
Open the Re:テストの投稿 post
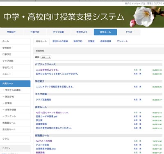[44, 141]
